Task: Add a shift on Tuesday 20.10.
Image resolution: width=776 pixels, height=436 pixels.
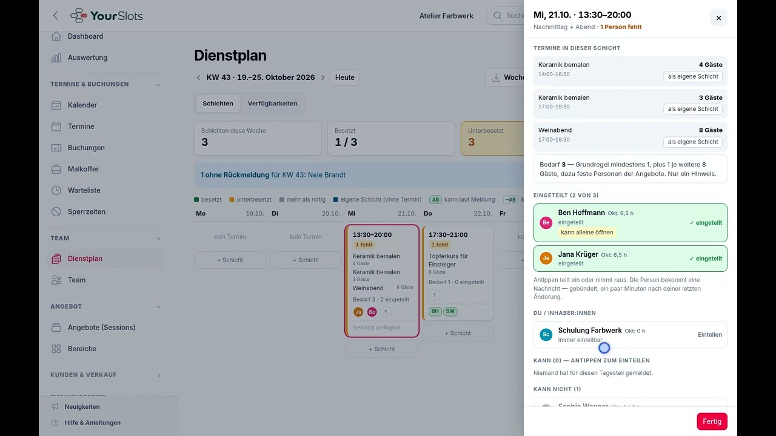Action: click(x=306, y=260)
